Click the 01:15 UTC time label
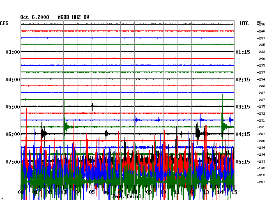The width and height of the screenshot is (267, 203). (x=243, y=52)
